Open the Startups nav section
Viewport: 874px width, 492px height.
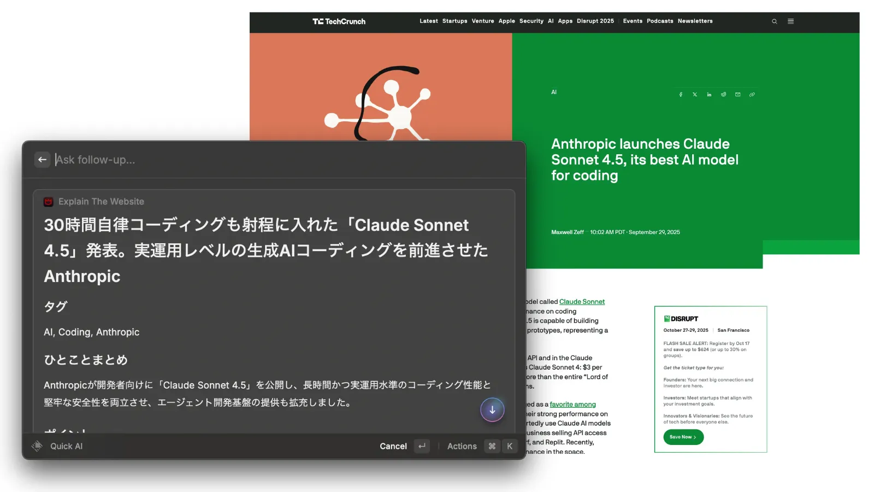click(x=454, y=21)
